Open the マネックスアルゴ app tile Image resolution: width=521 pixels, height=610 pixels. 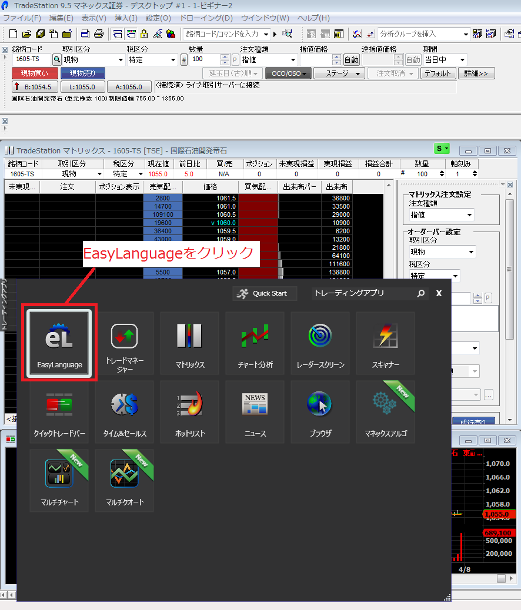[386, 412]
